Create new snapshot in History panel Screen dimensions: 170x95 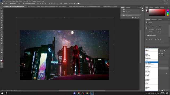click(x=135, y=17)
